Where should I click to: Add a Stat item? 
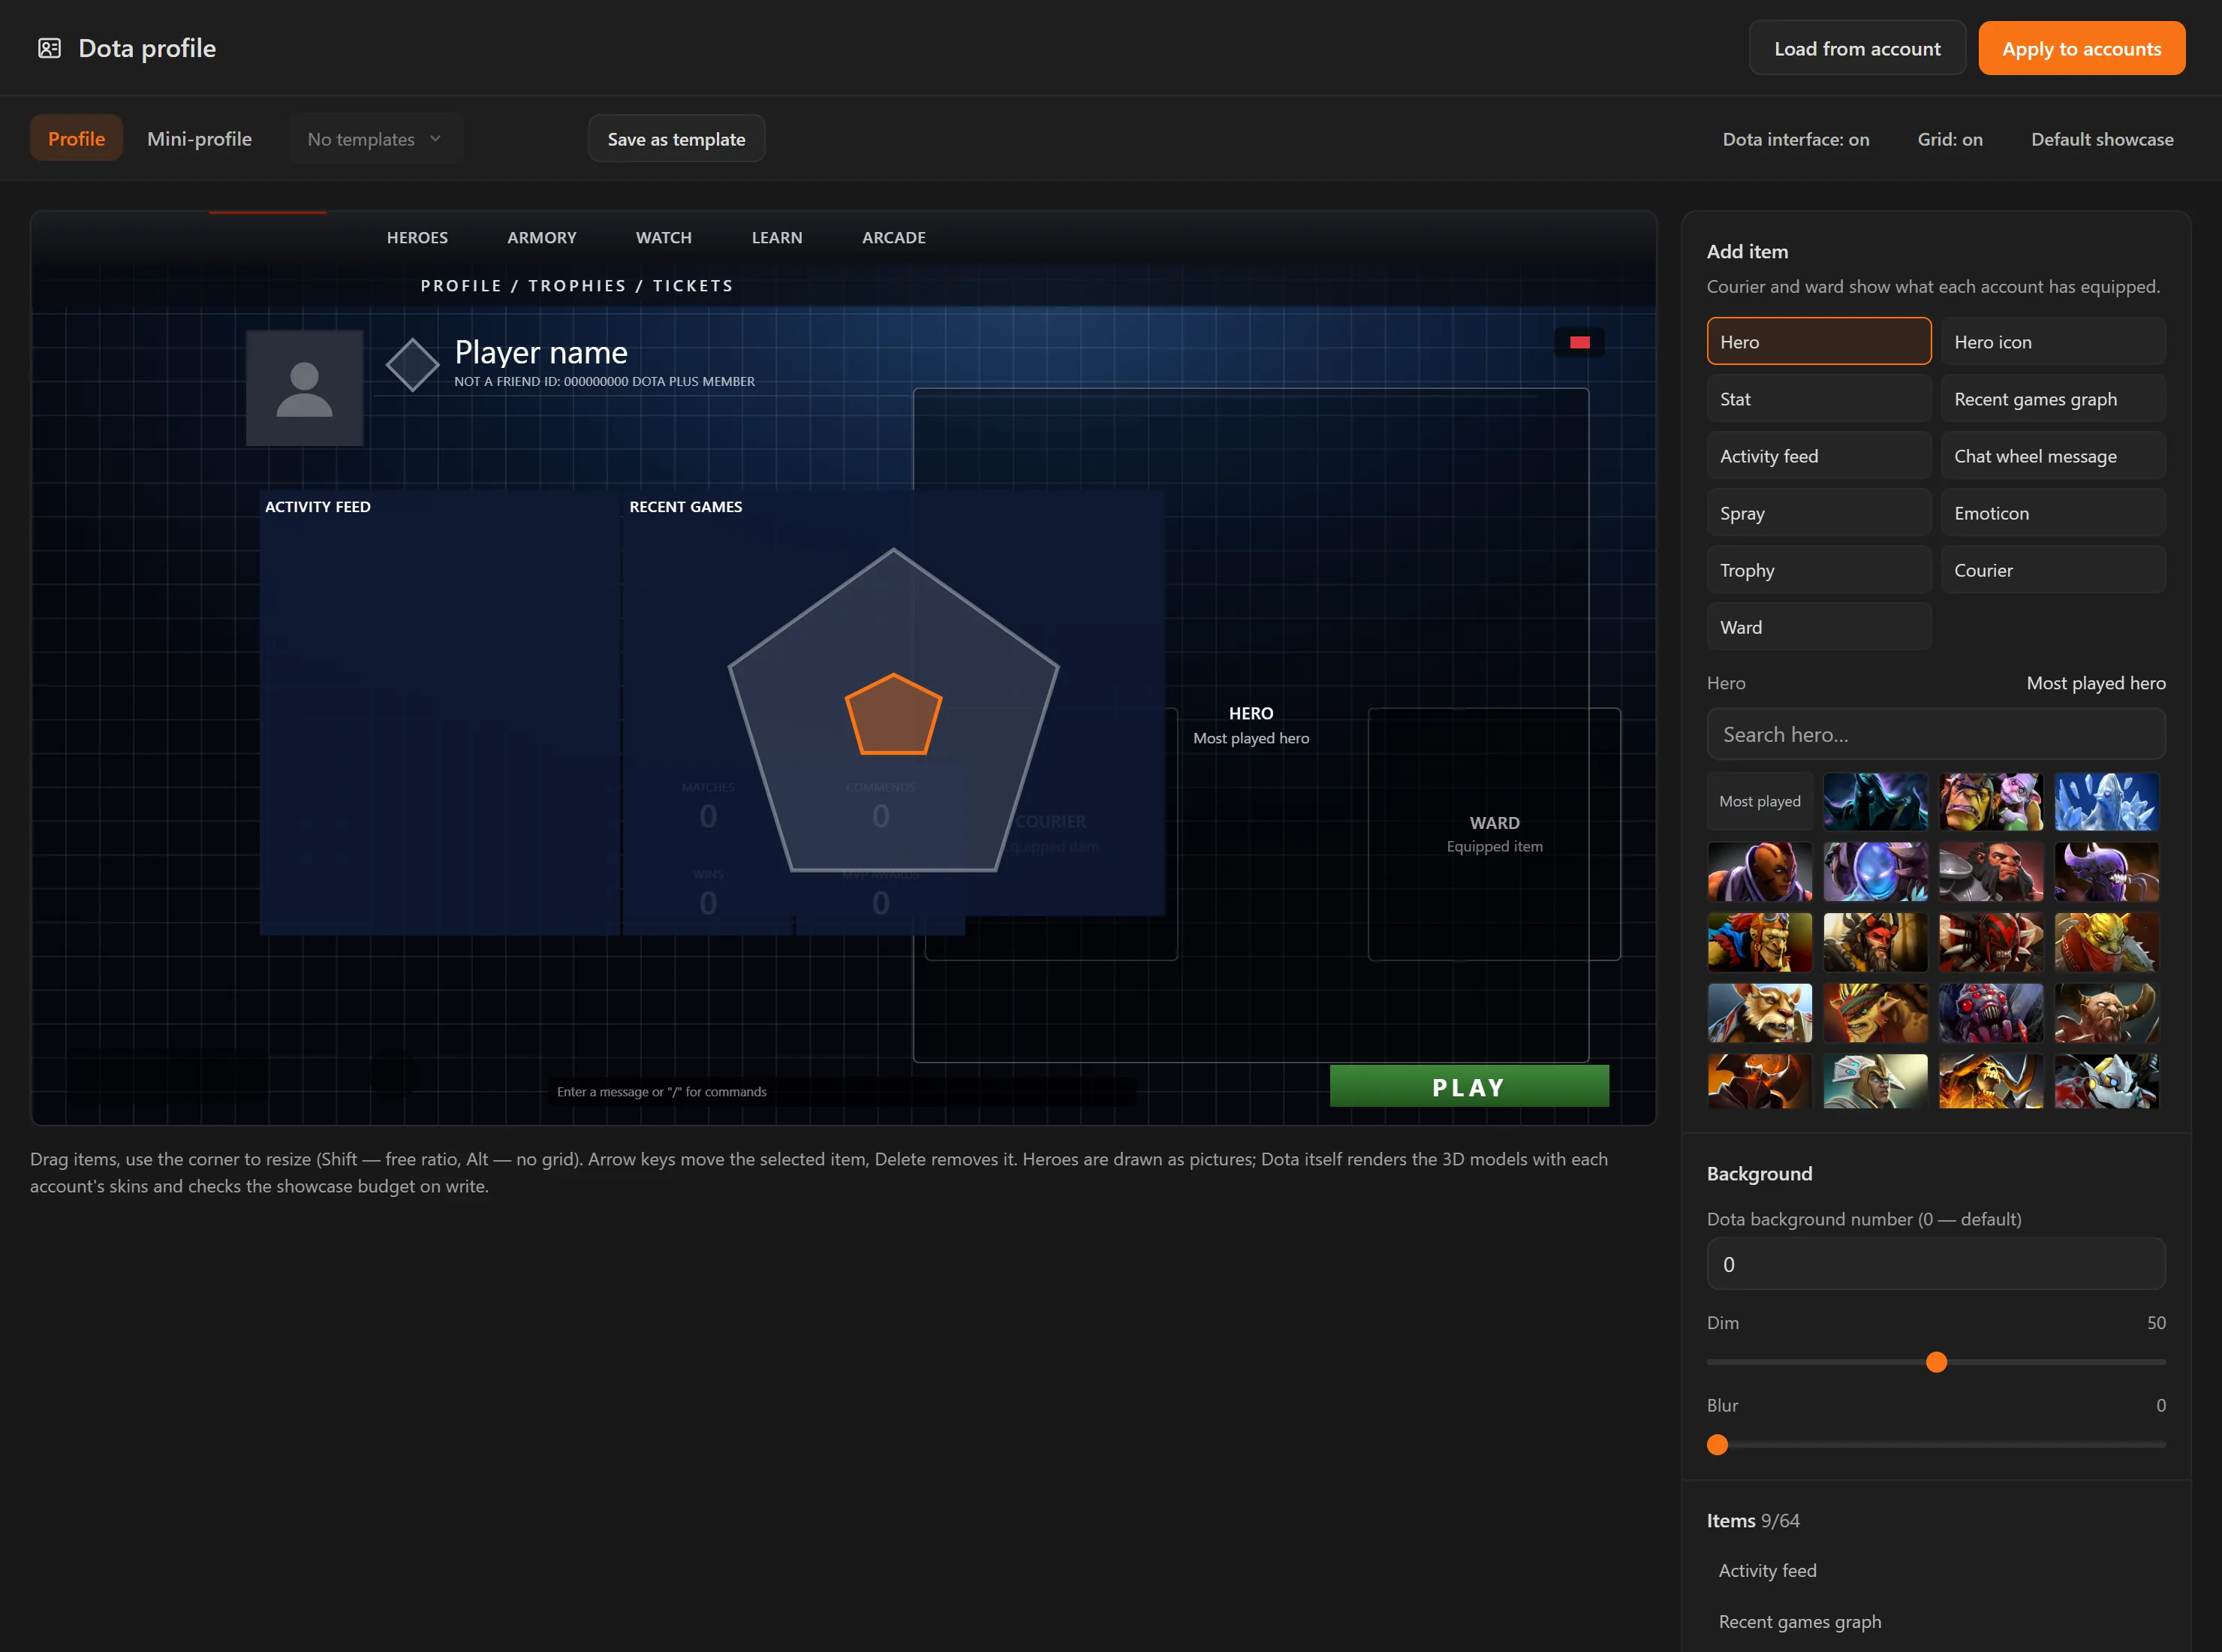1818,399
